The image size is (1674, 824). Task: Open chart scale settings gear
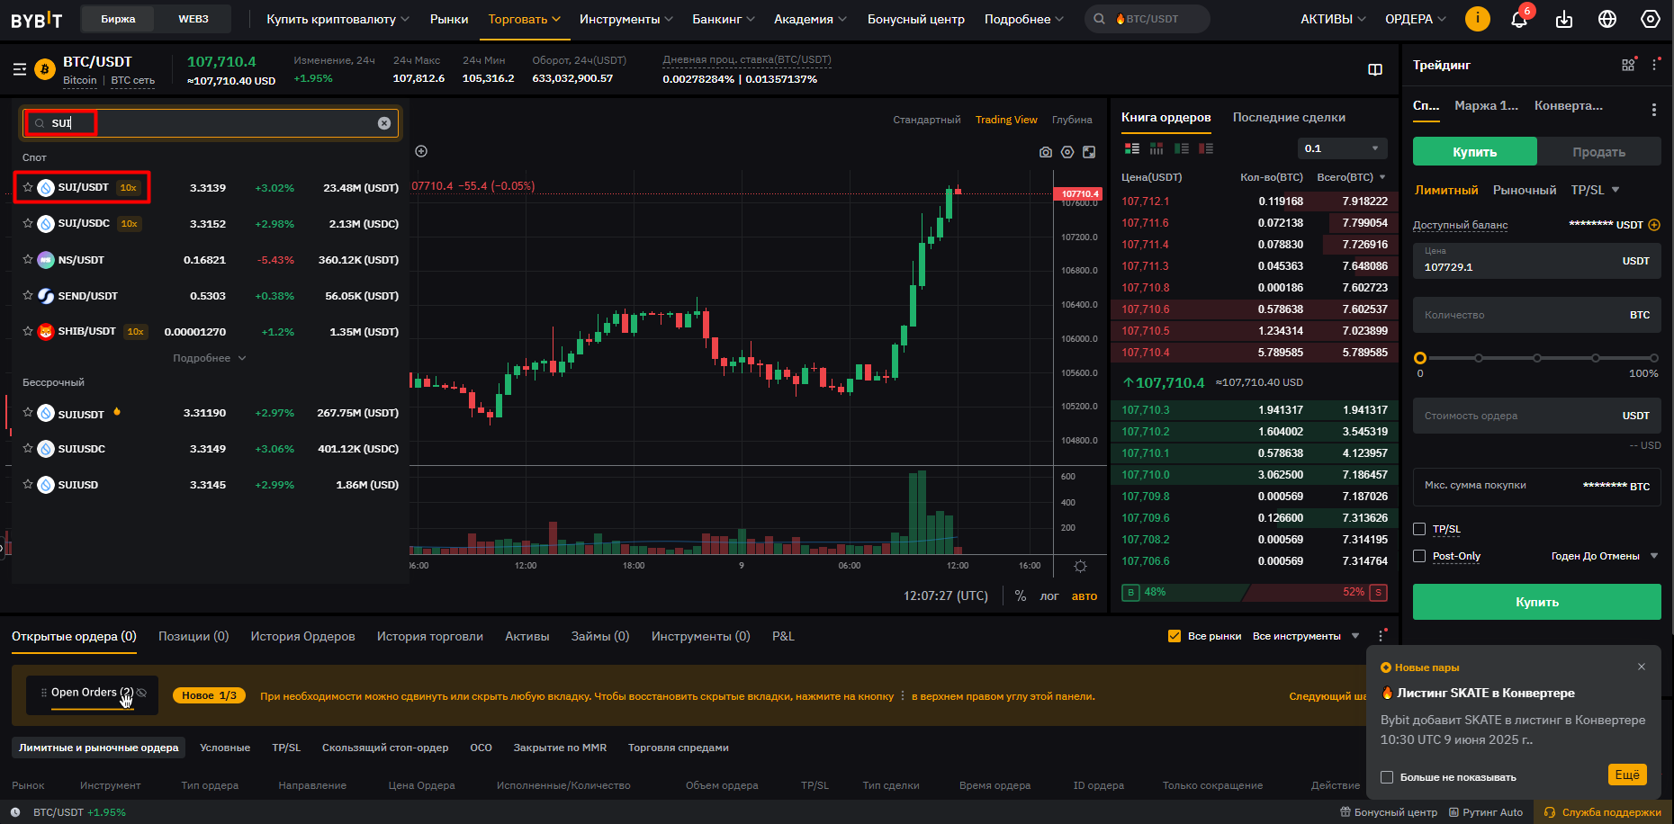click(1081, 566)
